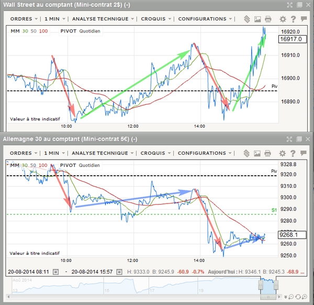Screen dimensions: 314x305
Task: Click the navigator scrollbar left arrow
Action: 8,297
